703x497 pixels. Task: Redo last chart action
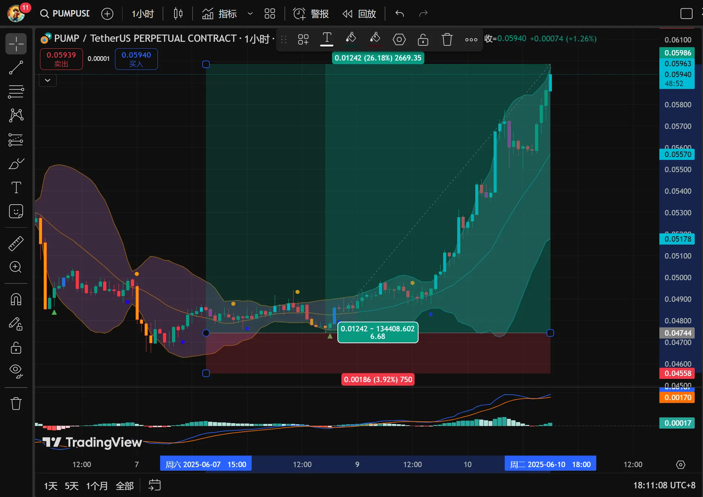click(x=423, y=14)
